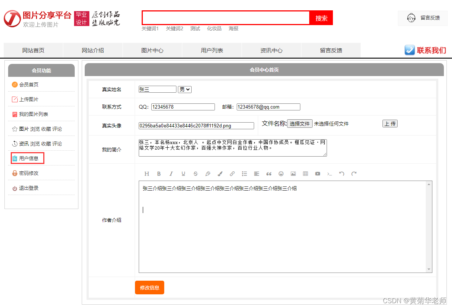Toggle strikethrough in the editor toolbar

tap(196, 174)
